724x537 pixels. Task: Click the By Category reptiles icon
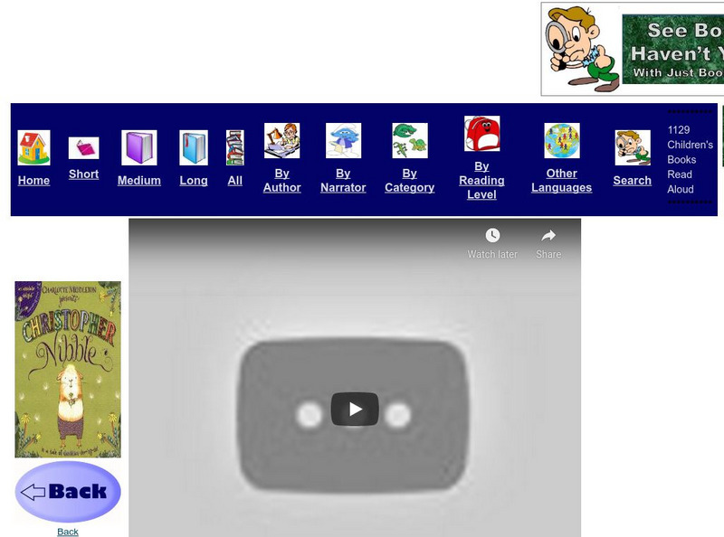pyautogui.click(x=410, y=141)
